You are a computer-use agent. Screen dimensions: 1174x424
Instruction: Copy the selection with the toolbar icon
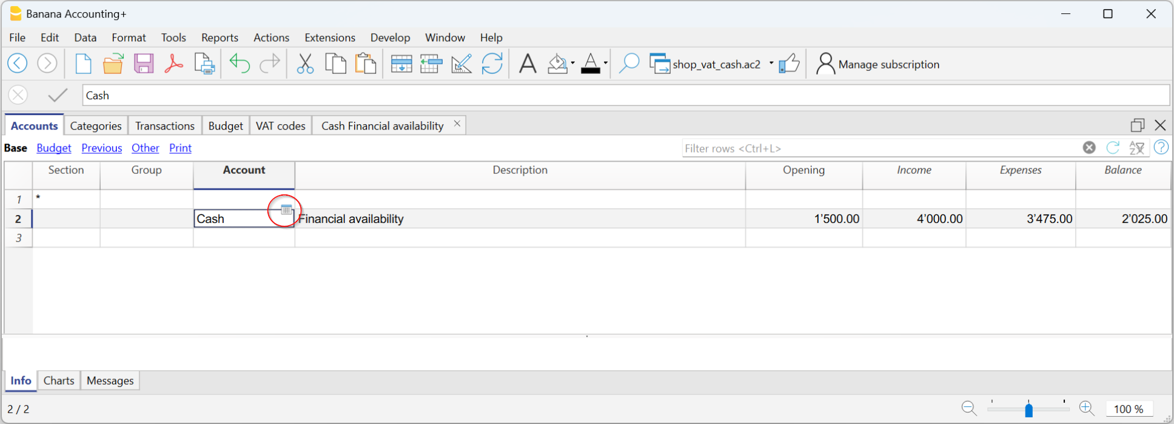click(335, 63)
